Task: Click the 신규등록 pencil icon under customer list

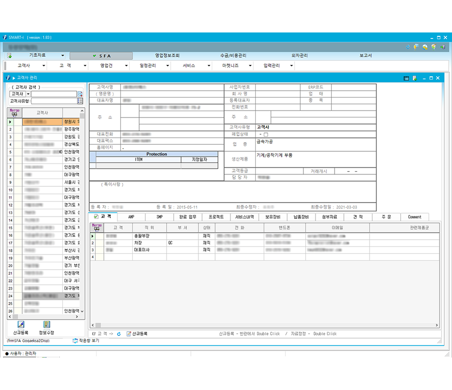Action: point(21,325)
